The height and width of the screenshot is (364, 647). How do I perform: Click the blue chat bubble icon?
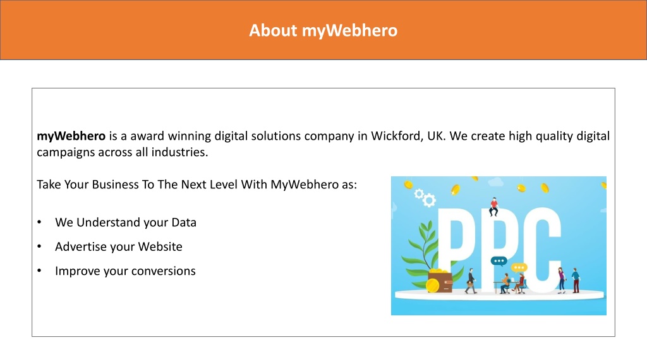[x=499, y=261]
